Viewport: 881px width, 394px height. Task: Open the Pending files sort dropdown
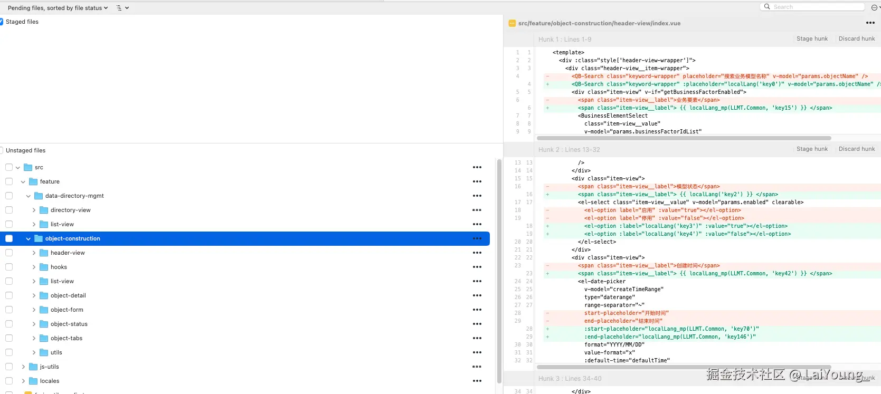58,8
